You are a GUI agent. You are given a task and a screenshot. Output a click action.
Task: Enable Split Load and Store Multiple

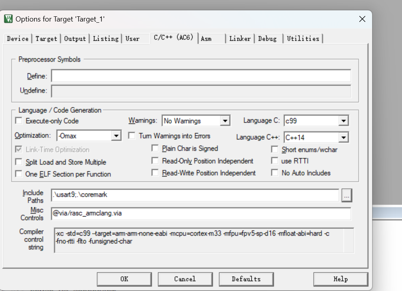pos(19,162)
